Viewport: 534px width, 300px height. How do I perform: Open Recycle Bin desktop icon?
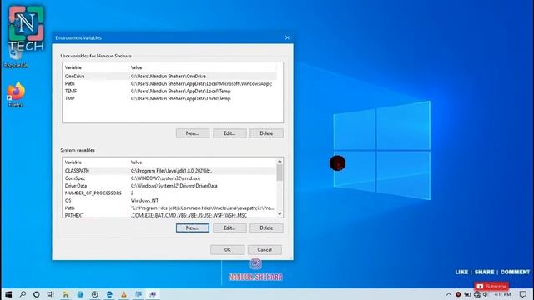point(15,57)
